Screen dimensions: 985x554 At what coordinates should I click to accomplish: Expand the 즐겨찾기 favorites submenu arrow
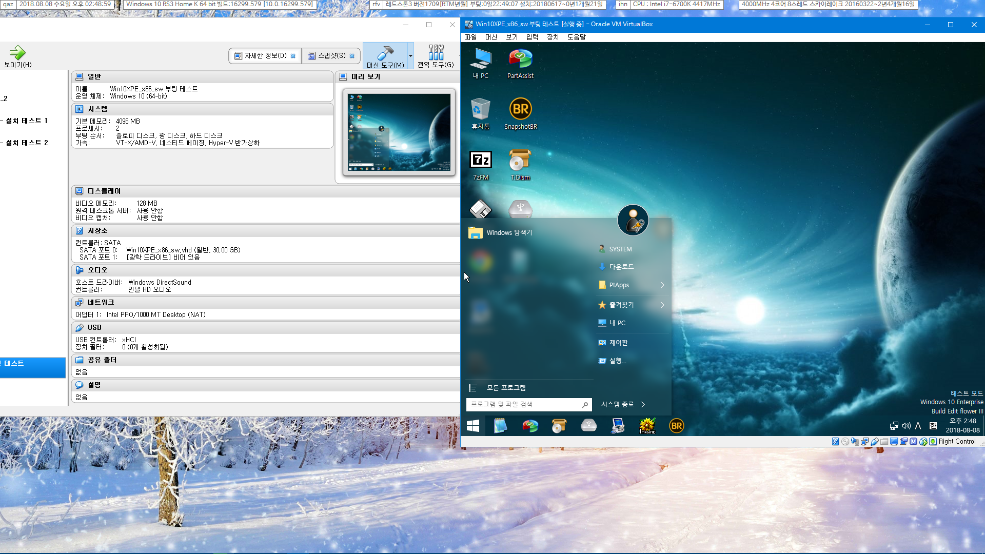click(662, 305)
